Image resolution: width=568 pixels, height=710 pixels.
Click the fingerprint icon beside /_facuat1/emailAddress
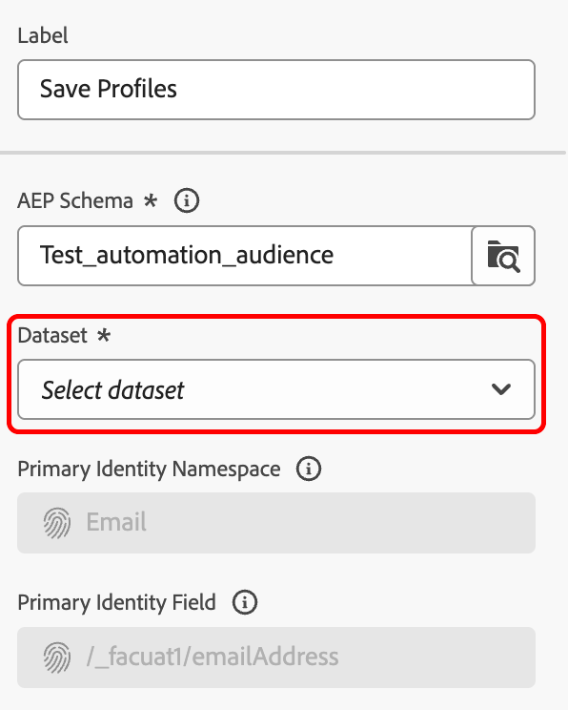(57, 657)
